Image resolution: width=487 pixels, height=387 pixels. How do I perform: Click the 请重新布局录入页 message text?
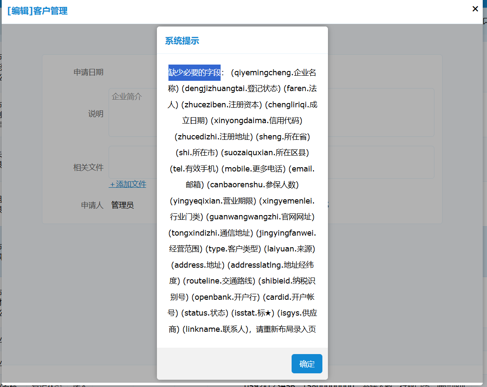(x=286, y=329)
